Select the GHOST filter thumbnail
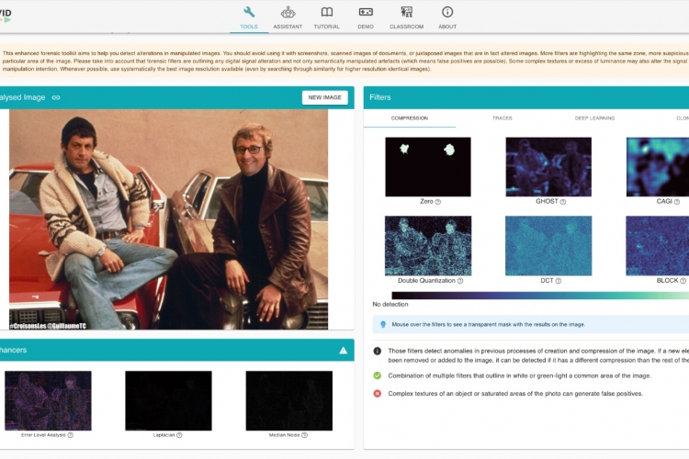The image size is (689, 459). (x=548, y=167)
